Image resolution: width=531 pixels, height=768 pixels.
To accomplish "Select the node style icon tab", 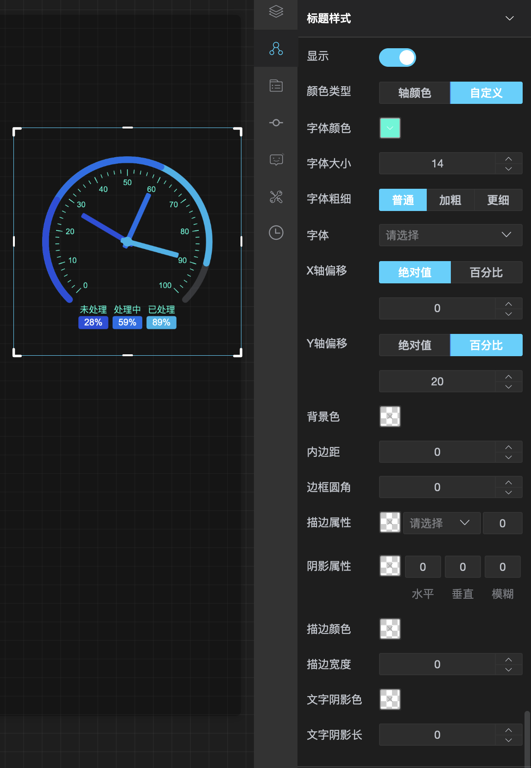I will [276, 48].
